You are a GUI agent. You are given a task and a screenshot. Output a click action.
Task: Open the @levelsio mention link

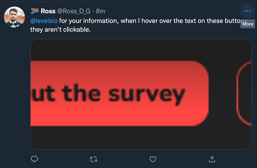click(44, 21)
